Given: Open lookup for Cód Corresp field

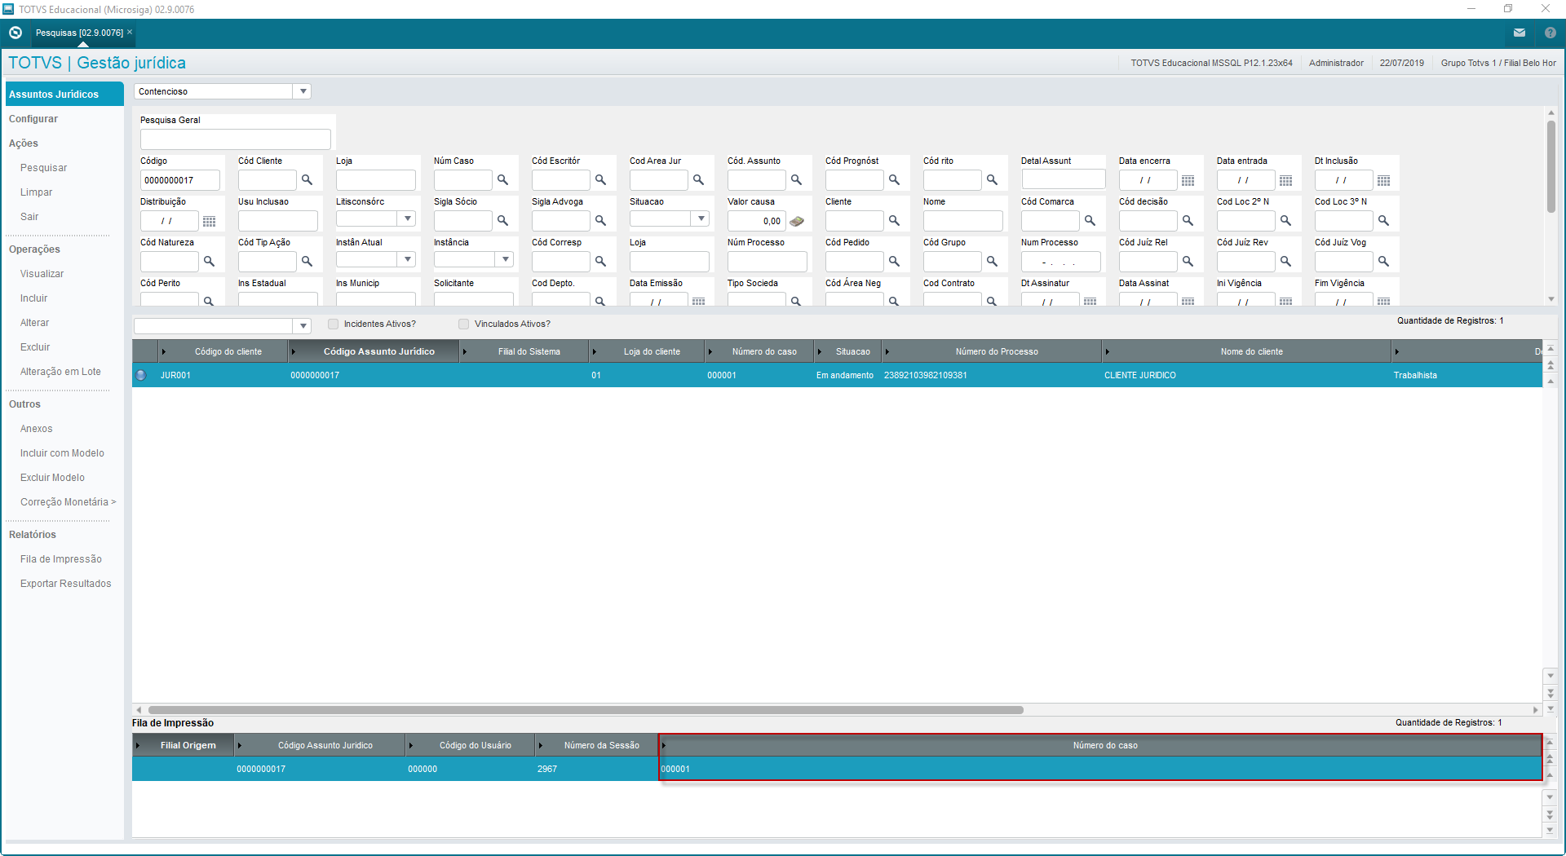Looking at the screenshot, I should [600, 262].
